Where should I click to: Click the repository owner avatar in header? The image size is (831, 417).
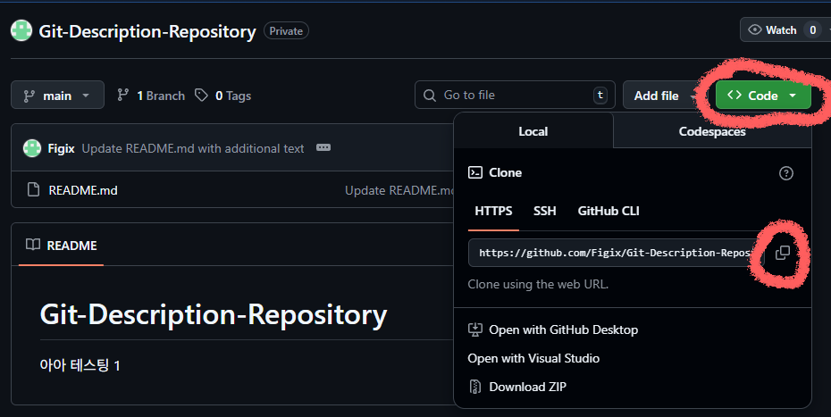click(21, 31)
